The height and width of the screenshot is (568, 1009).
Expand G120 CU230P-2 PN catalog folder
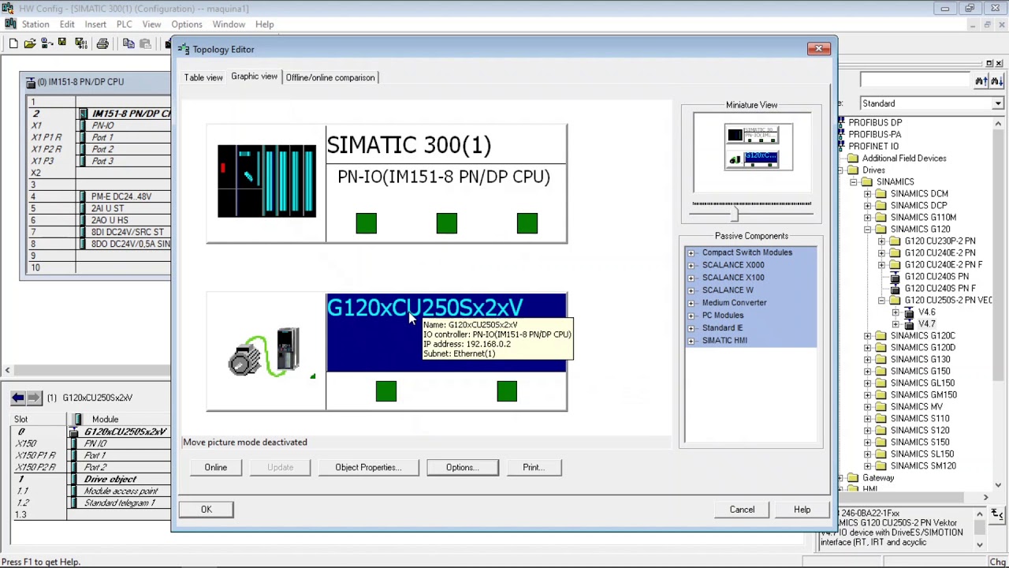pos(881,241)
